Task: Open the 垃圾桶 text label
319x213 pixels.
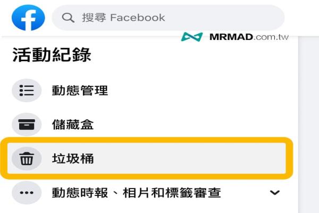Action: point(73,159)
